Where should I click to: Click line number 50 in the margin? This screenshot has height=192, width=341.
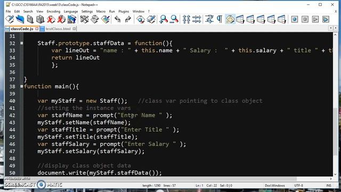(12, 173)
